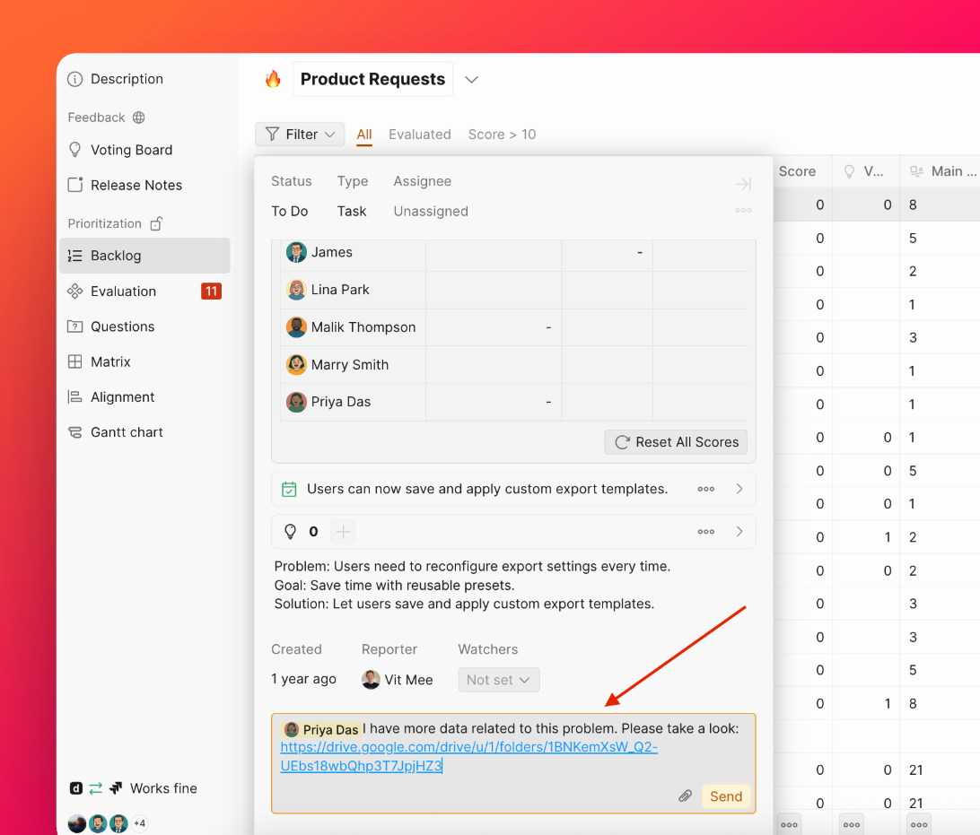This screenshot has height=835, width=980.
Task: Click the Main ... column header
Action: 943,171
